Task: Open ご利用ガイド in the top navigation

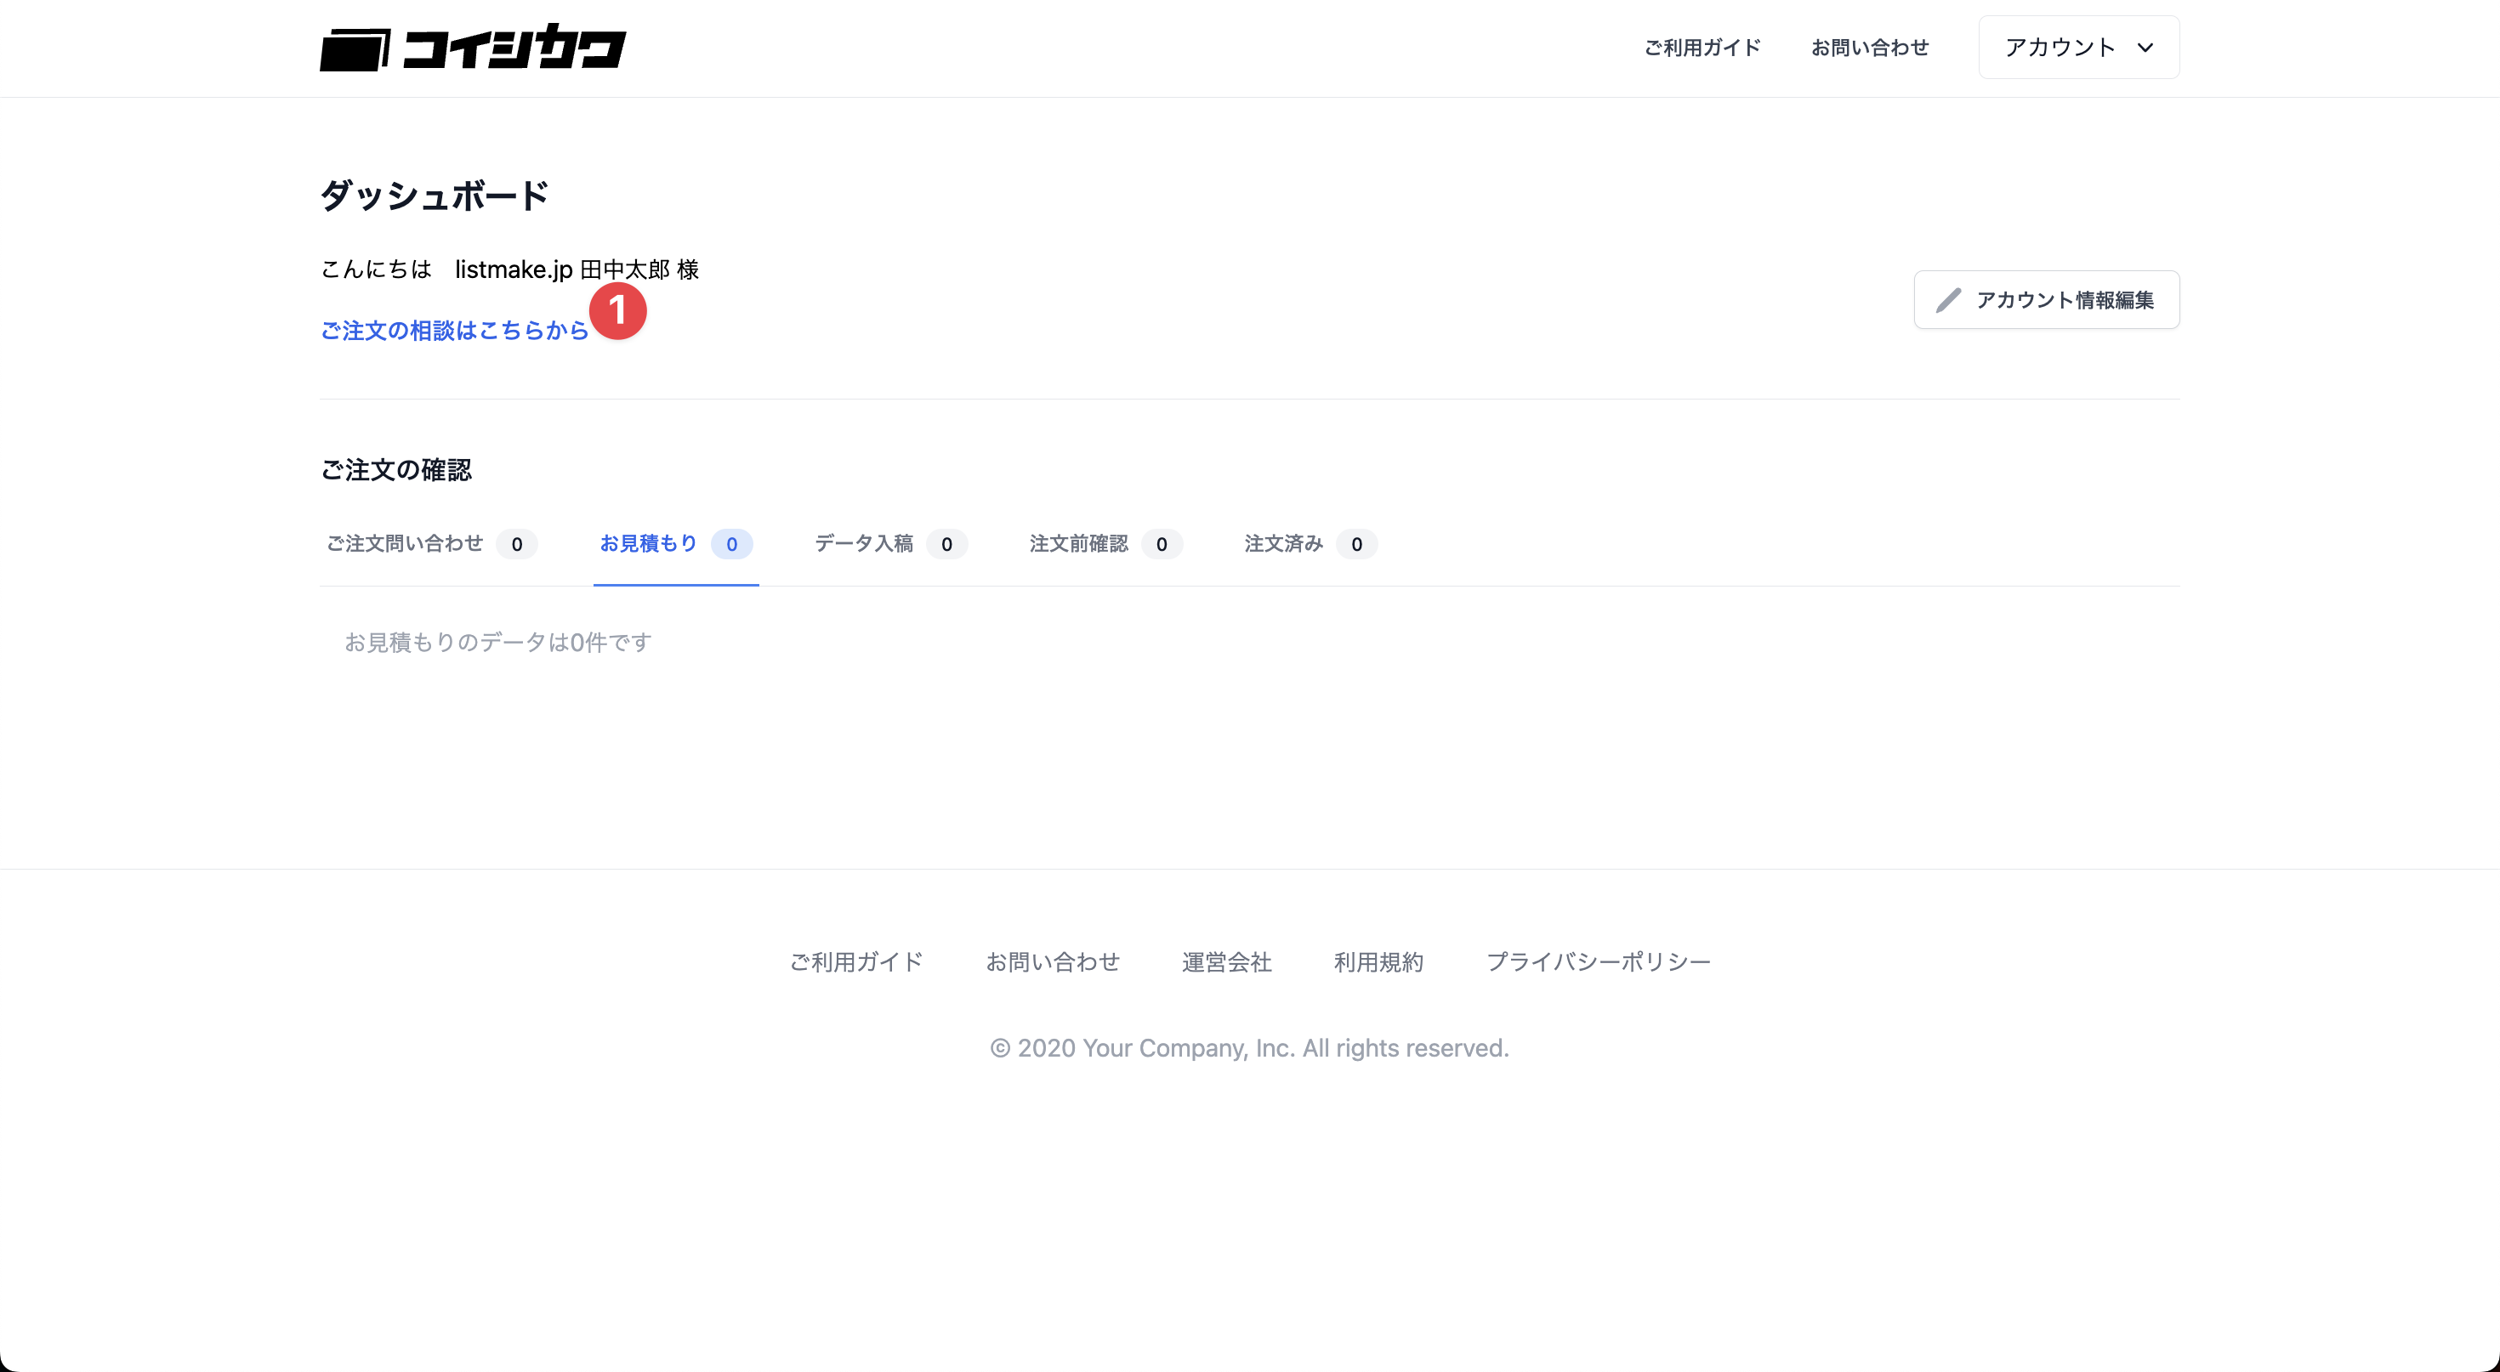Action: coord(1702,48)
